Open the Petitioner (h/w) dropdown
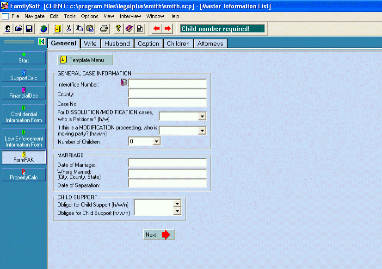This screenshot has width=382, height=269. tap(202, 116)
